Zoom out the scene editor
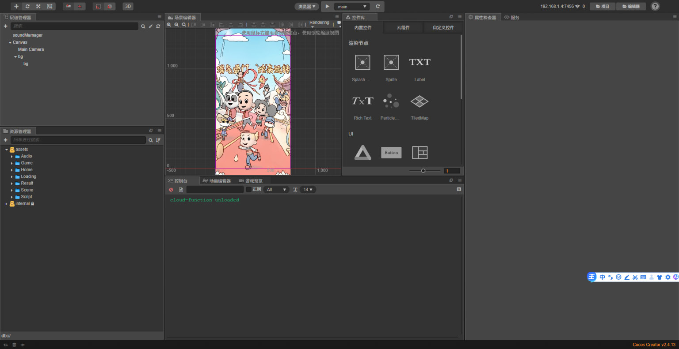Screen dimensions: 679x349 (x=176, y=25)
